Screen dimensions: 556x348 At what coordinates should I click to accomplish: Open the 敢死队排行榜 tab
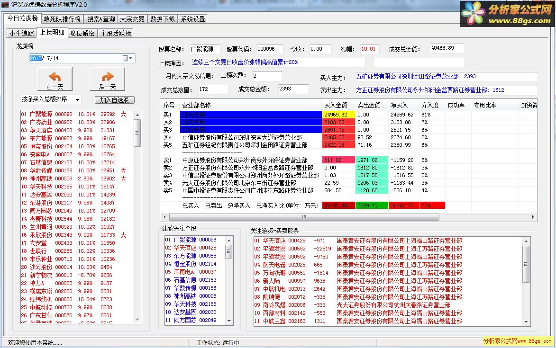click(x=63, y=19)
